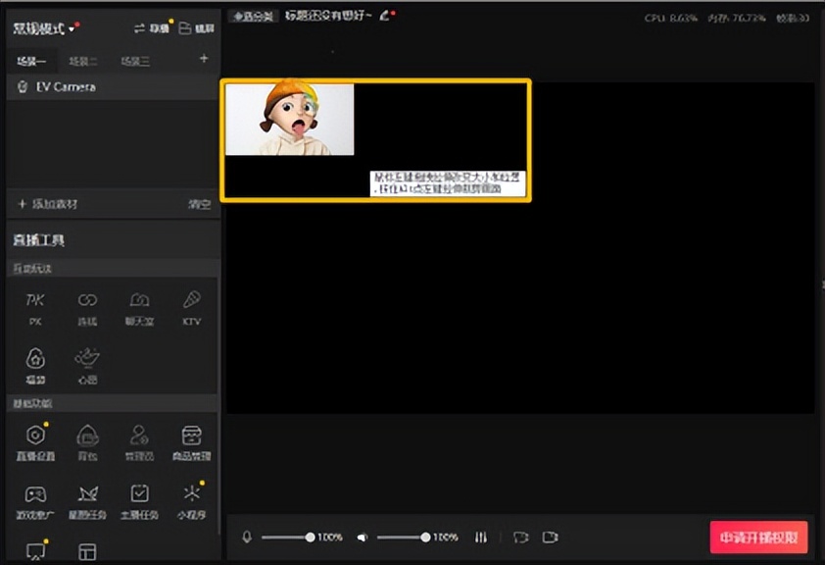Open the 小程序 mini-program icon
This screenshot has height=565, width=825.
point(192,498)
